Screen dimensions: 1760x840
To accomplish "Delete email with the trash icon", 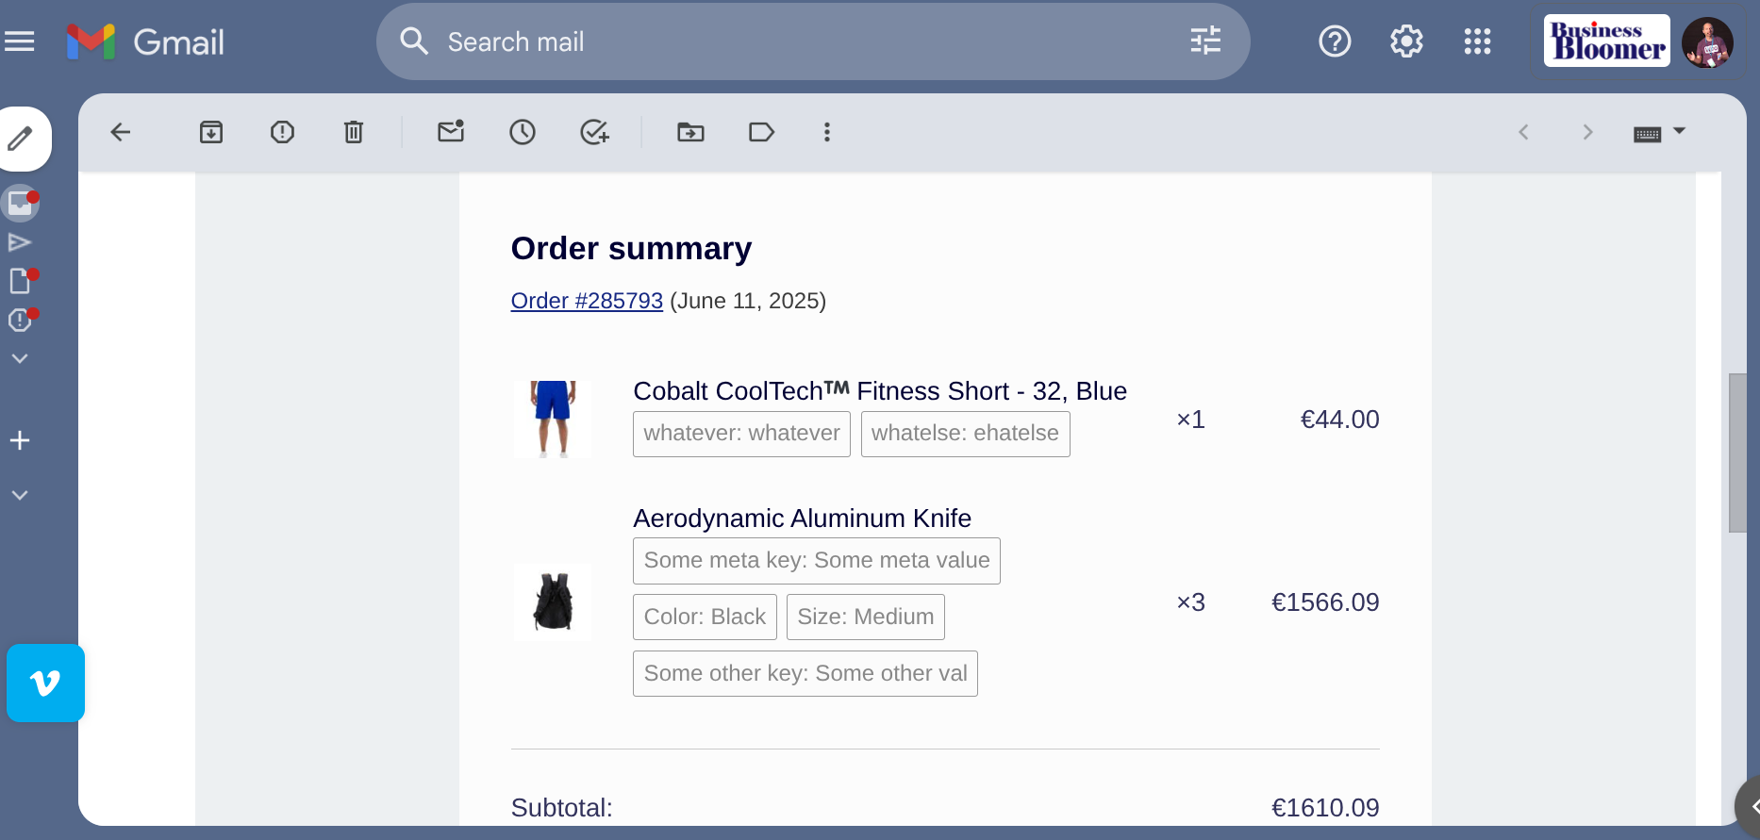I will coord(354,132).
